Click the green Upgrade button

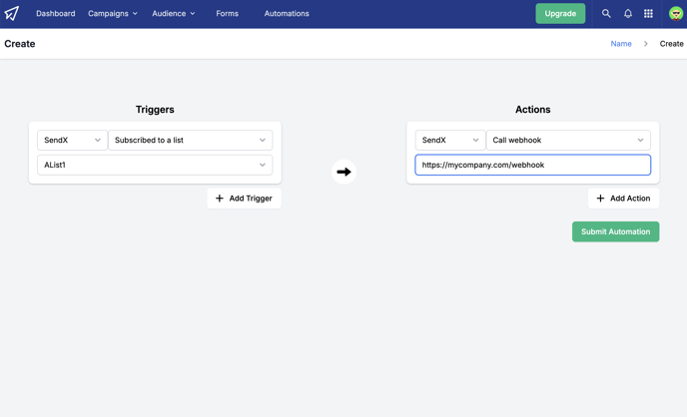(560, 14)
